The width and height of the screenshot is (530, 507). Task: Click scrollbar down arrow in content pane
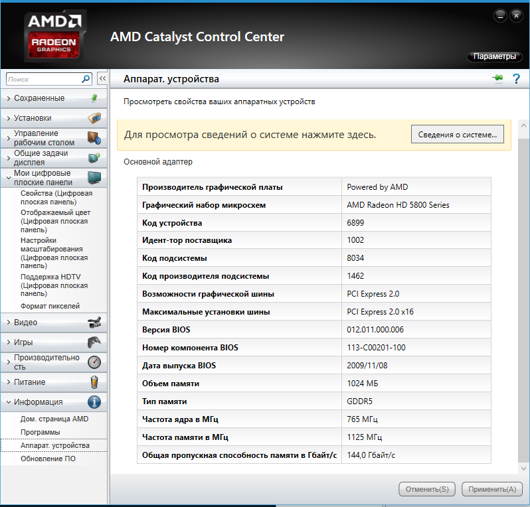(x=523, y=468)
